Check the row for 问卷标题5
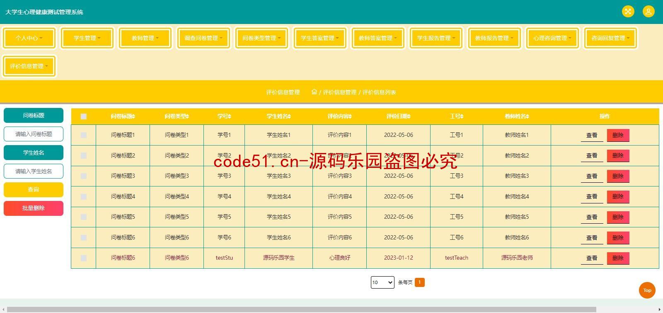 [84, 217]
